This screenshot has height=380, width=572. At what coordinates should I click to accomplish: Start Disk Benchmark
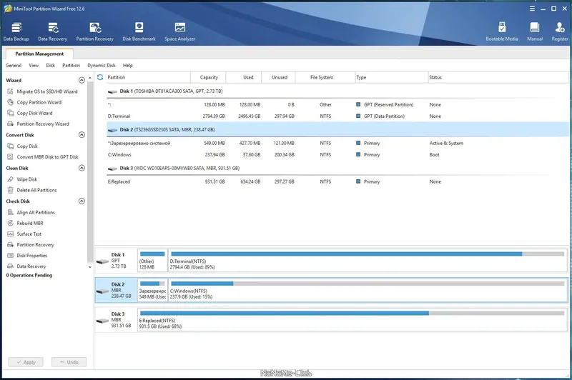click(139, 30)
